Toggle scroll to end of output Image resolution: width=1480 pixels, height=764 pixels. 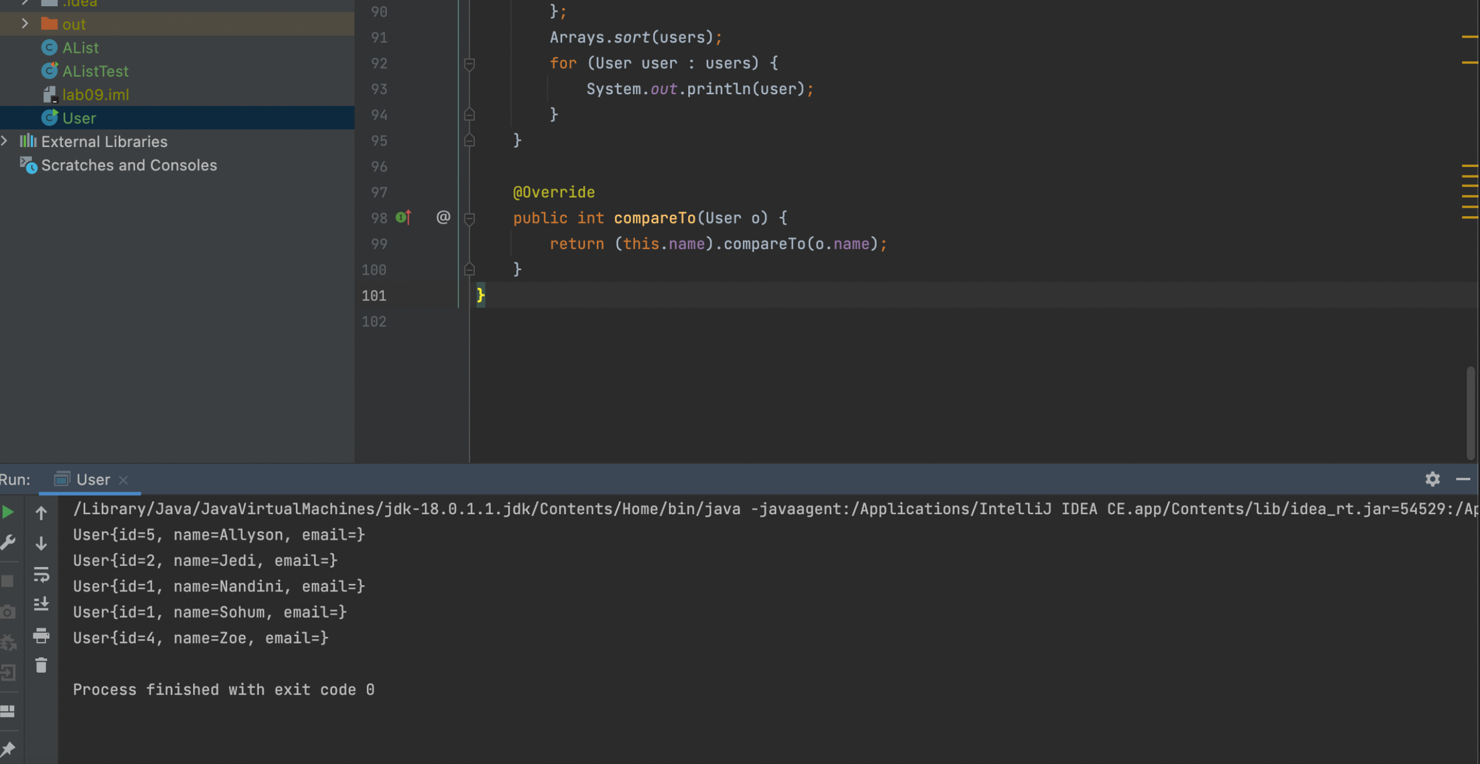41,605
